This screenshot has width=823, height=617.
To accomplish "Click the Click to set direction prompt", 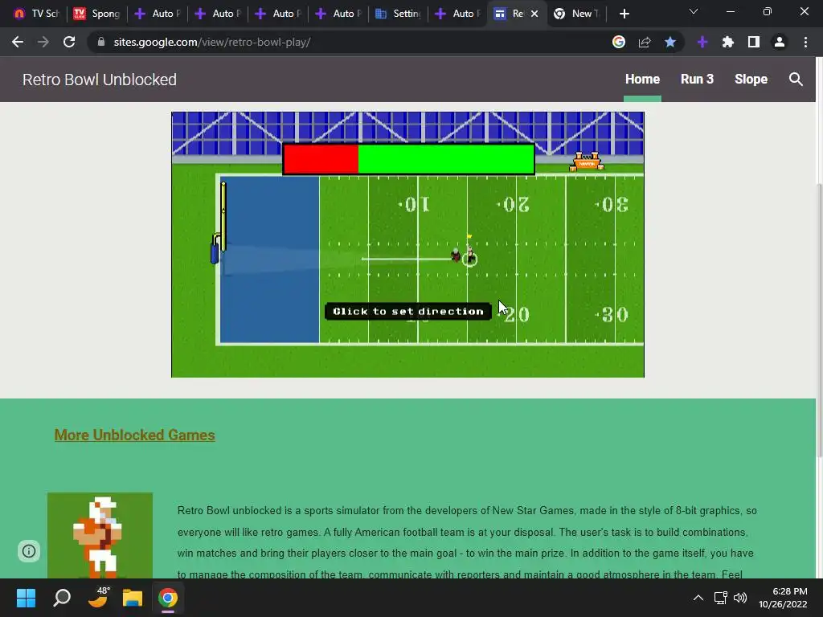I will (408, 311).
